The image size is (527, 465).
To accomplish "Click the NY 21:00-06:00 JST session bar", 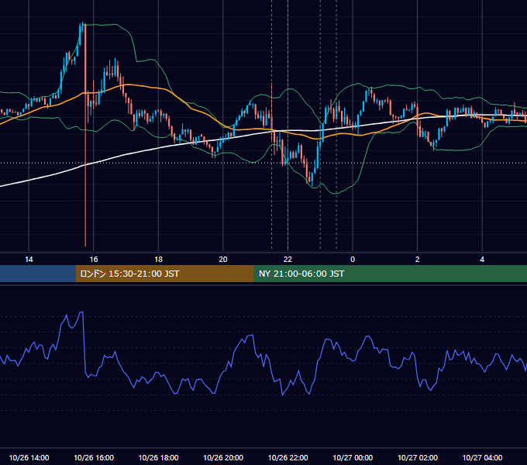I will coord(390,274).
